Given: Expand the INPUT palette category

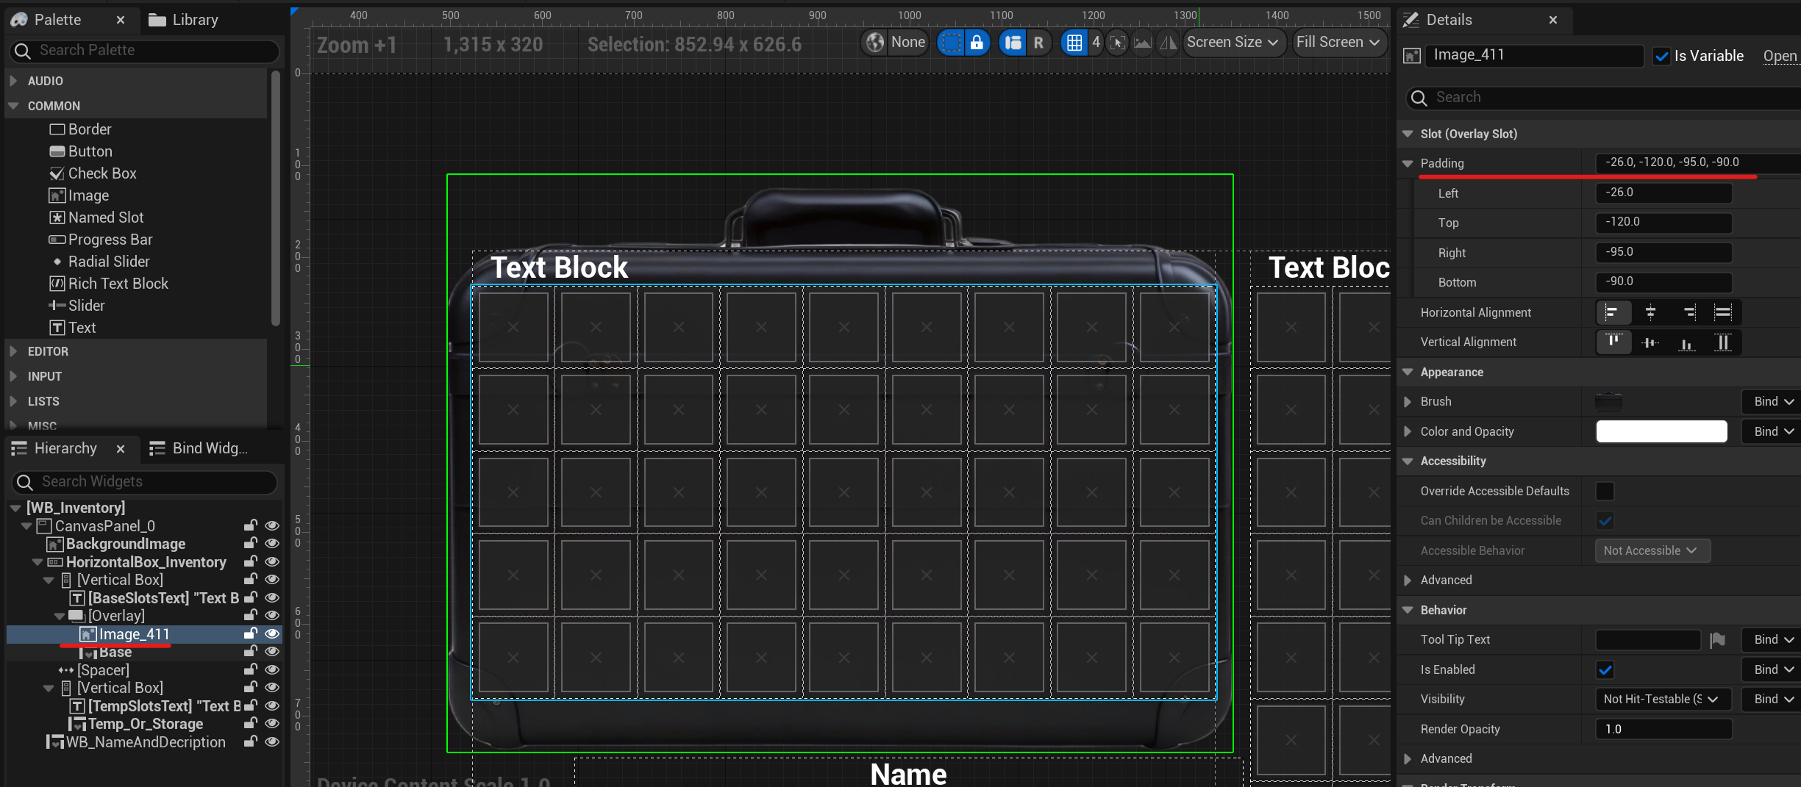Looking at the screenshot, I should pyautogui.click(x=13, y=376).
